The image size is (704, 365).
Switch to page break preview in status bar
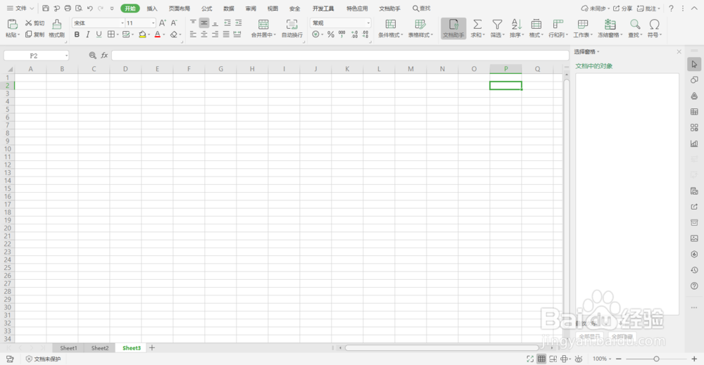(x=553, y=359)
